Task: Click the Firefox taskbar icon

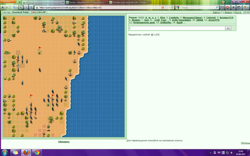Action: tap(26, 153)
